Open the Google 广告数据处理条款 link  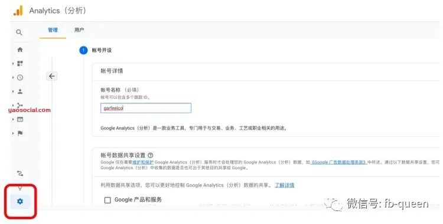[338, 162]
